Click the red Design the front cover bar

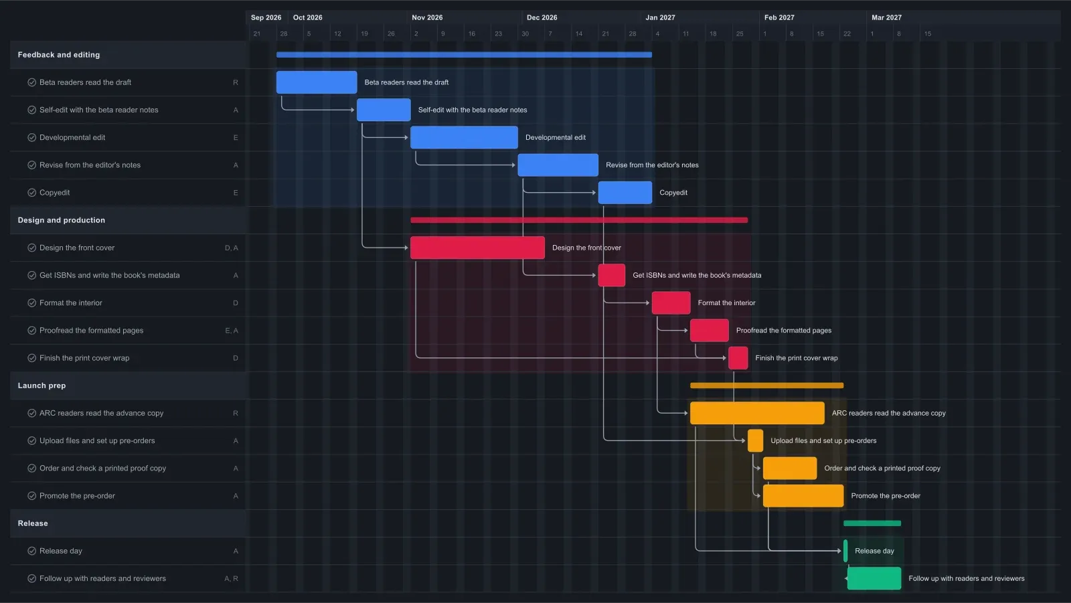coord(477,248)
